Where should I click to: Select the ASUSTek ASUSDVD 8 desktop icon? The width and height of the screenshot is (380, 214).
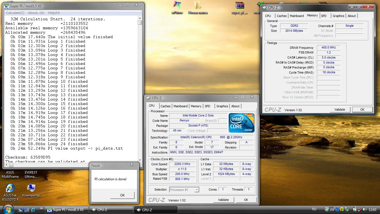click(10, 192)
